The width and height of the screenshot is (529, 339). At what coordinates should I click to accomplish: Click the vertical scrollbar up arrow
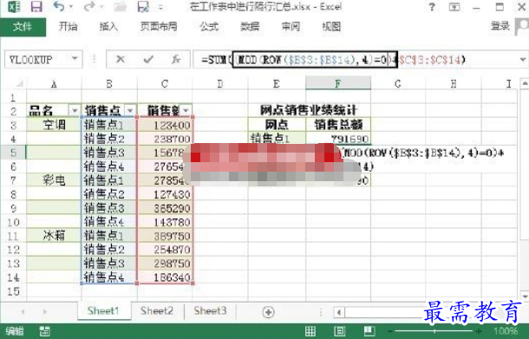(x=524, y=83)
